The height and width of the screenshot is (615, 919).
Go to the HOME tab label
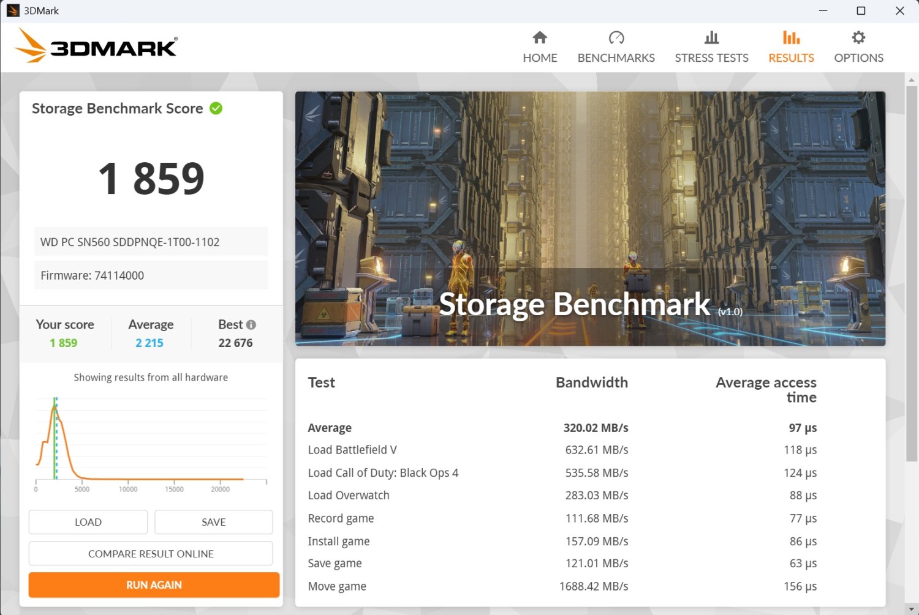point(540,58)
